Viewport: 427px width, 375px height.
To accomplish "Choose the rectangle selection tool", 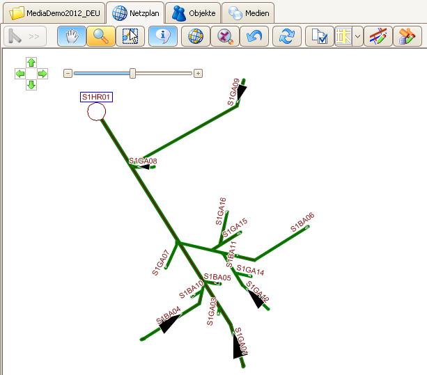I will [x=130, y=36].
